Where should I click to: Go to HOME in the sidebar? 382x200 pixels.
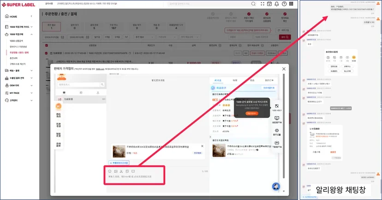coord(11,16)
